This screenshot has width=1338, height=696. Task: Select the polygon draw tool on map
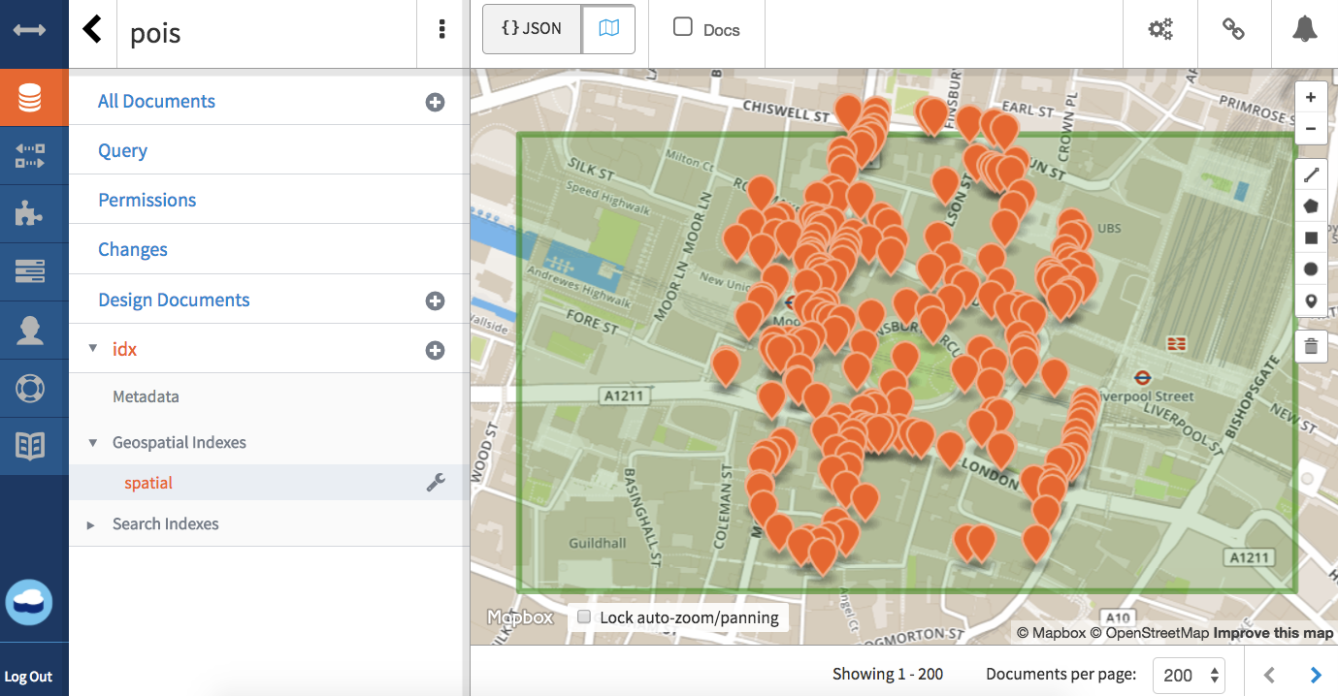tap(1311, 206)
